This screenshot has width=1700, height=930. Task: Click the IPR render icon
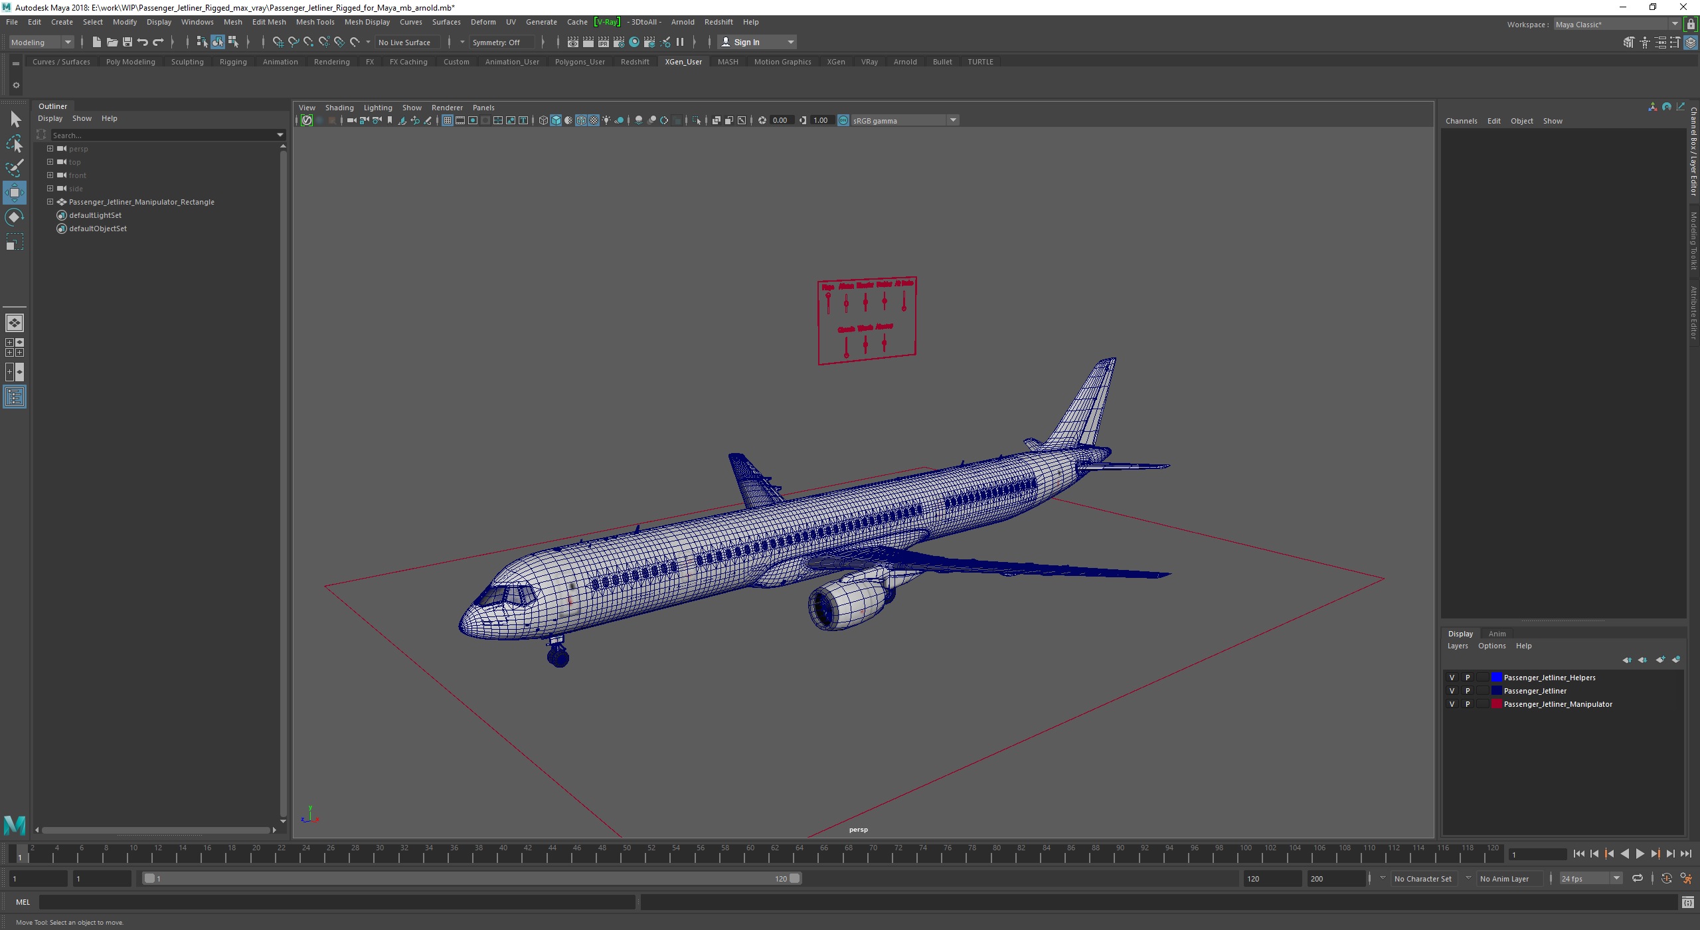coord(603,42)
